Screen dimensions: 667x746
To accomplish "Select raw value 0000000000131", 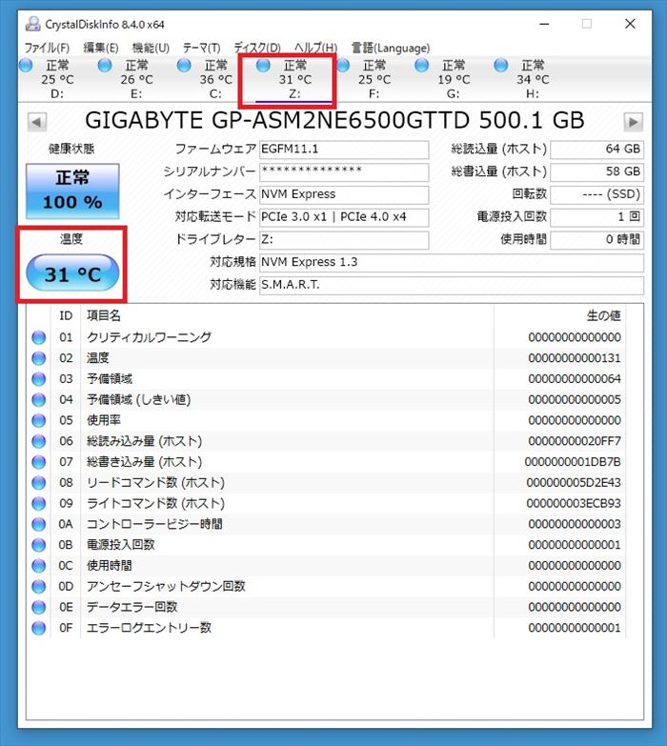I will (x=575, y=358).
